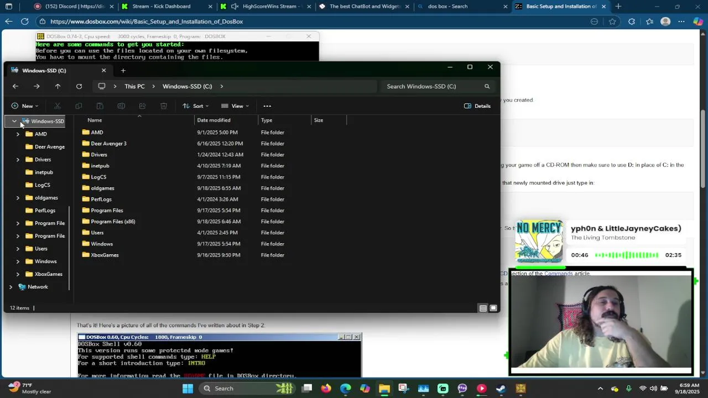This screenshot has height=398, width=708.
Task: Open the Edge extensions puzzle icon
Action: [x=632, y=22]
